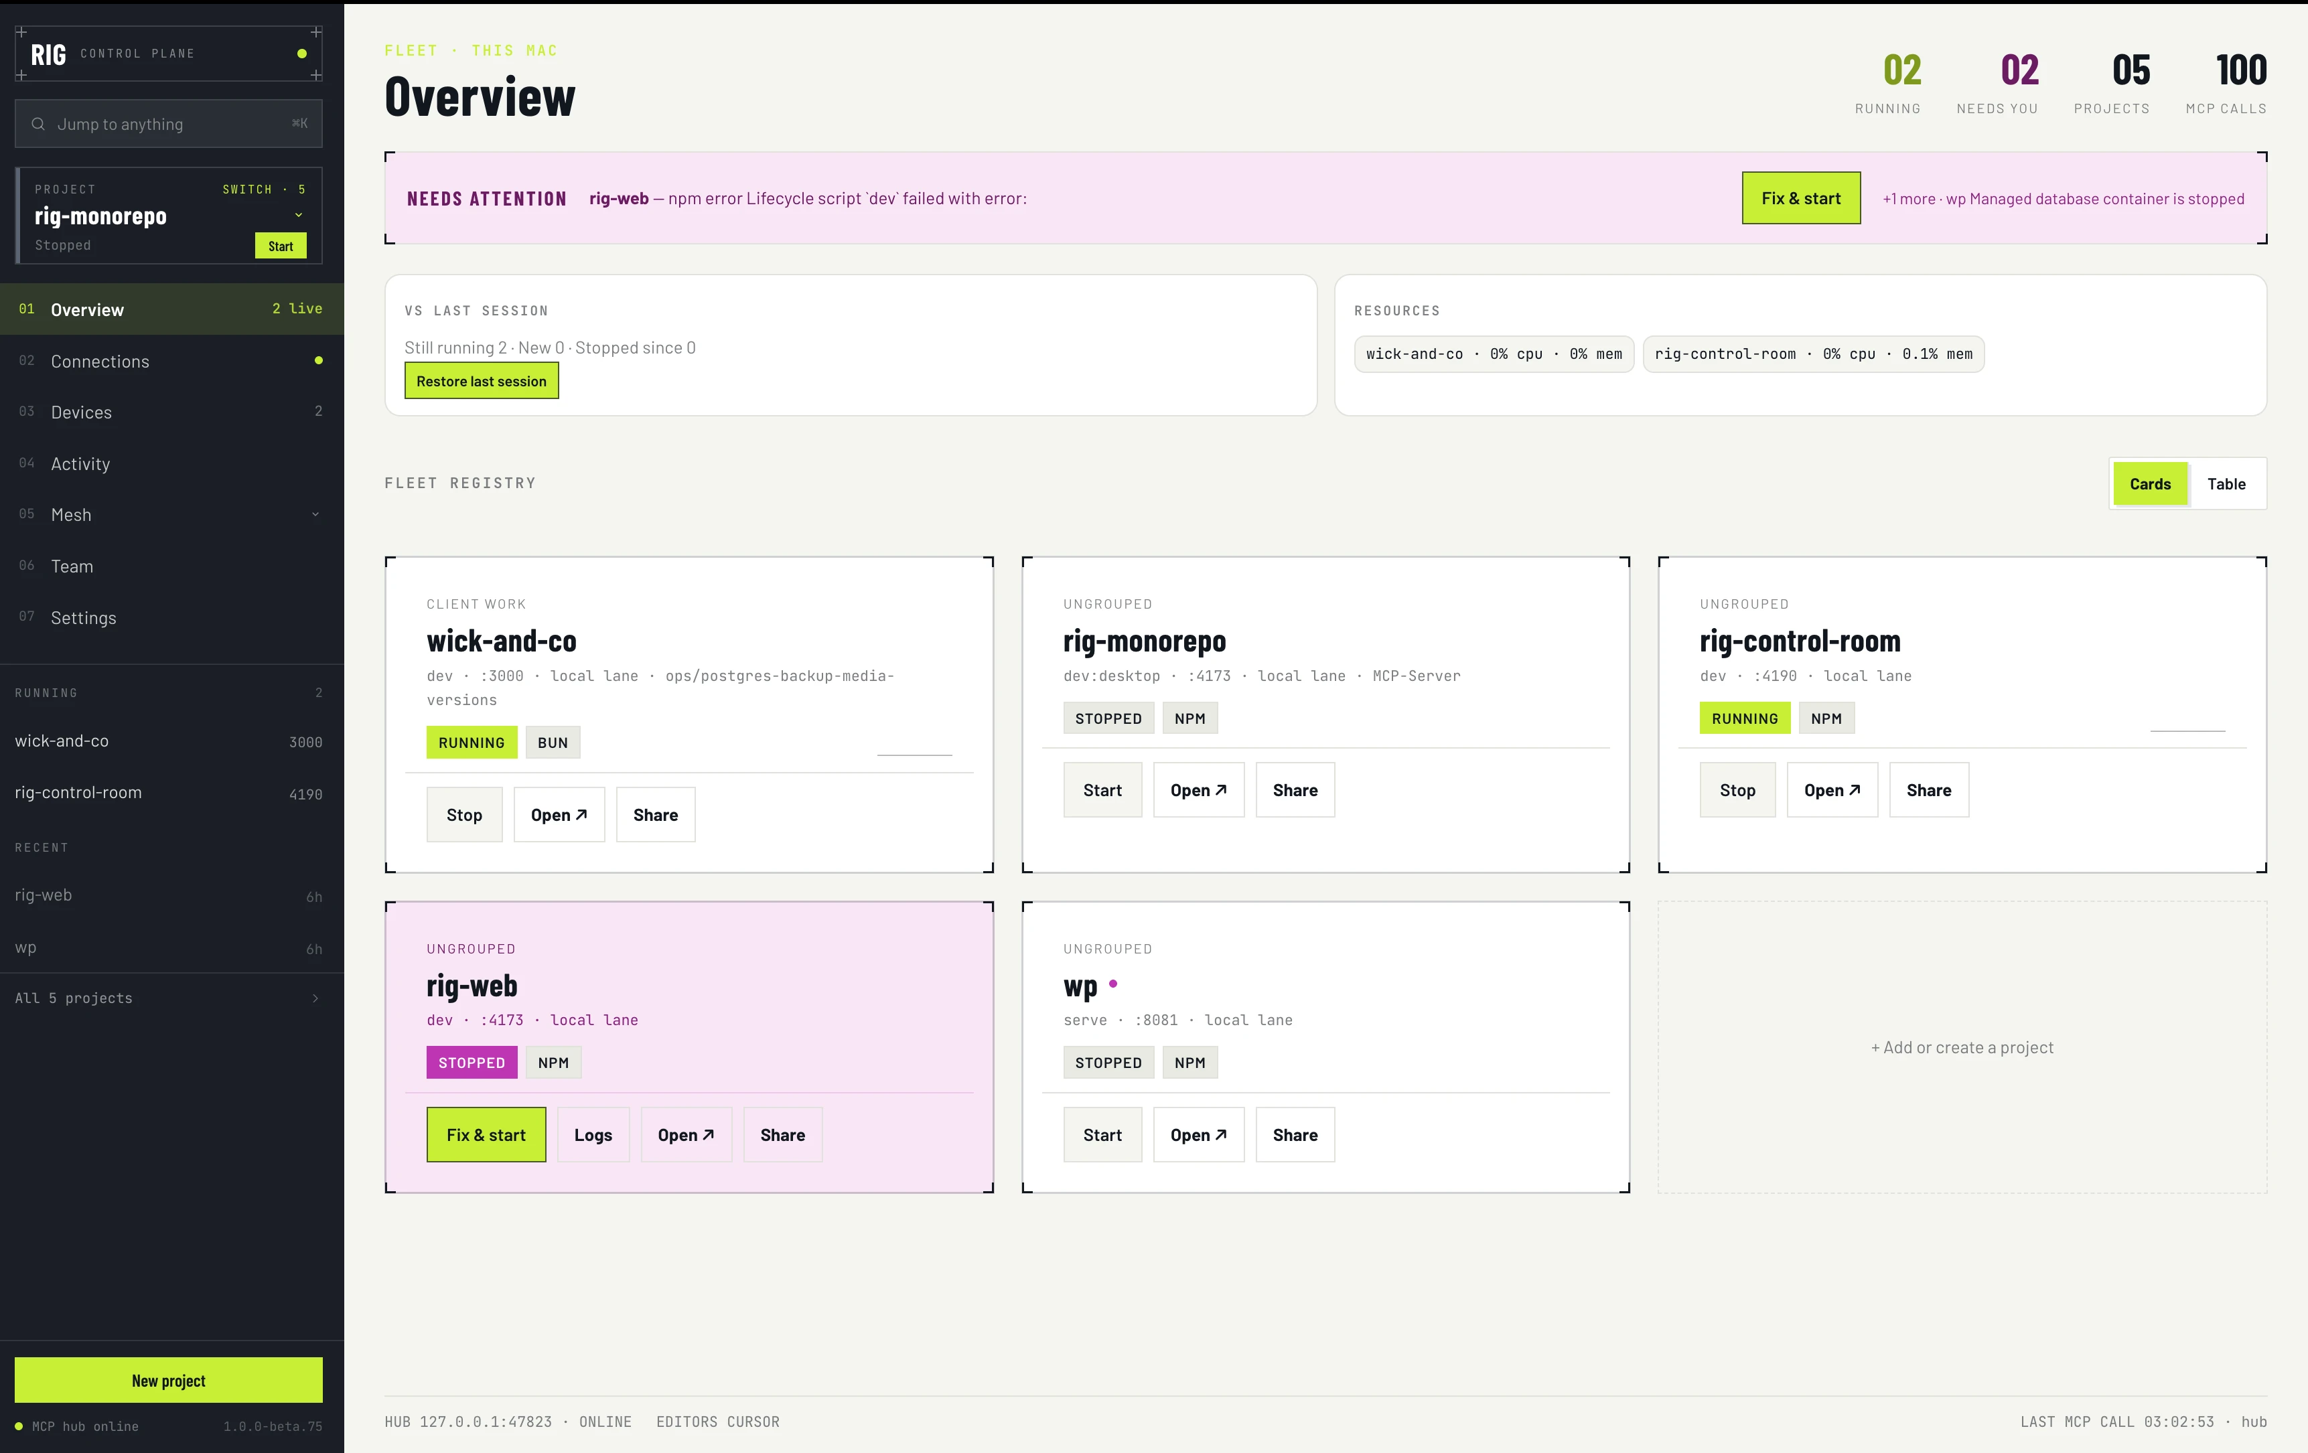
Task: Expand the Mesh section chevron
Action: (x=315, y=515)
